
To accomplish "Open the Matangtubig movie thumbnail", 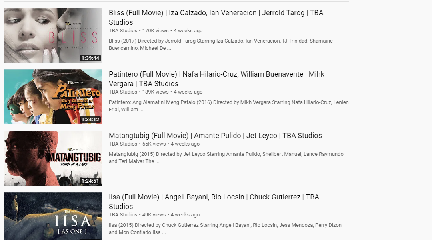I will coord(53,158).
